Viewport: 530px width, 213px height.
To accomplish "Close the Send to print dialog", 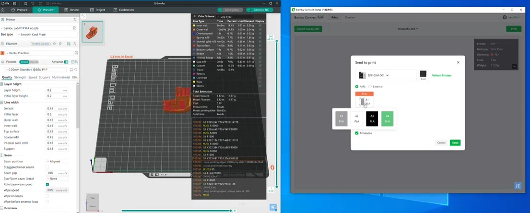I will (x=459, y=62).
